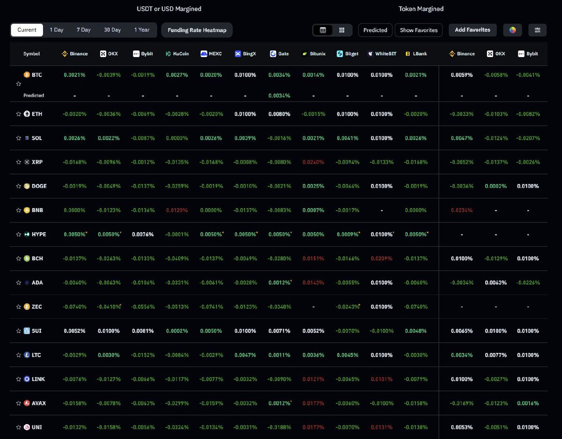Viewport: 562px width, 439px height.
Task: Open the Funding Rate Heatmap
Action: [197, 29]
